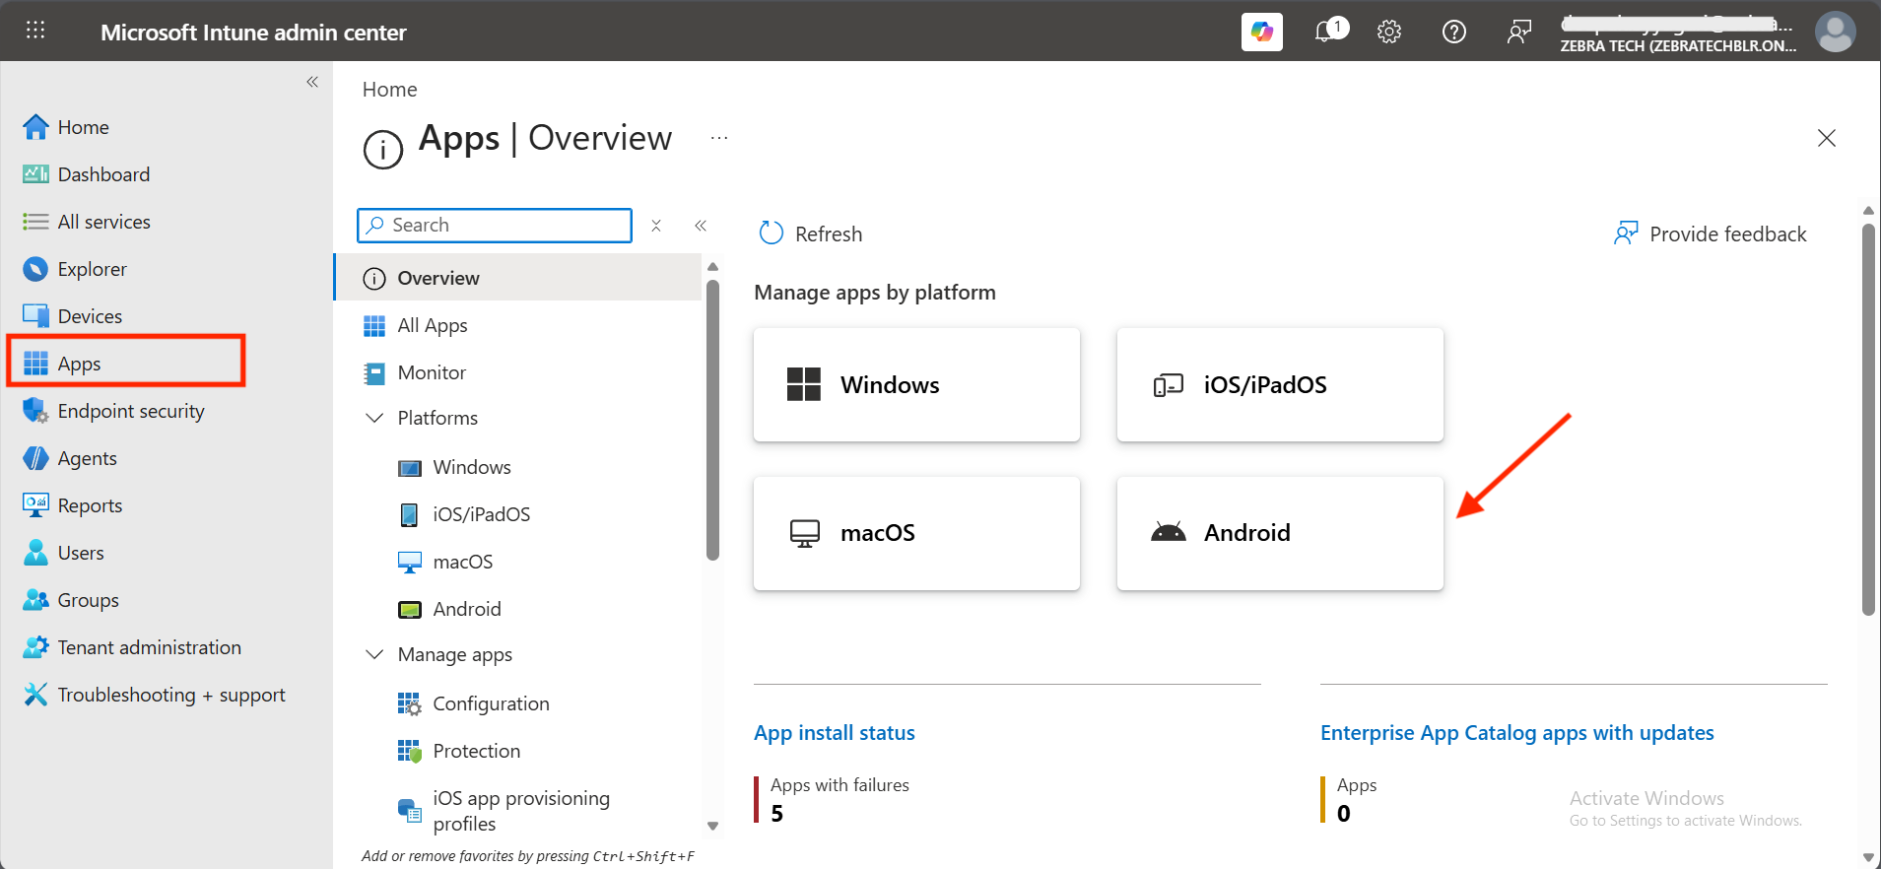
Task: Click the Tenant administration icon
Action: (x=35, y=647)
